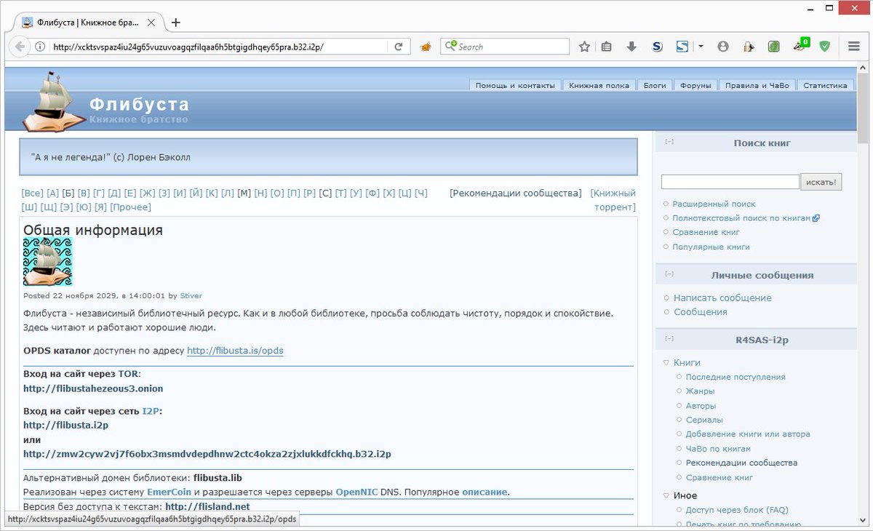The width and height of the screenshot is (873, 531).
Task: Collapse the Поиск книг panel
Action: [x=669, y=142]
